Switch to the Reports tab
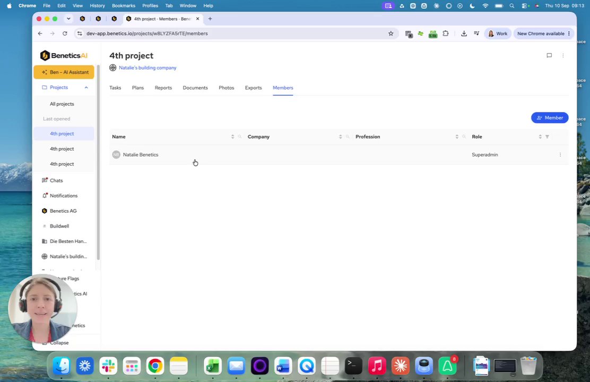590x382 pixels. coord(163,88)
